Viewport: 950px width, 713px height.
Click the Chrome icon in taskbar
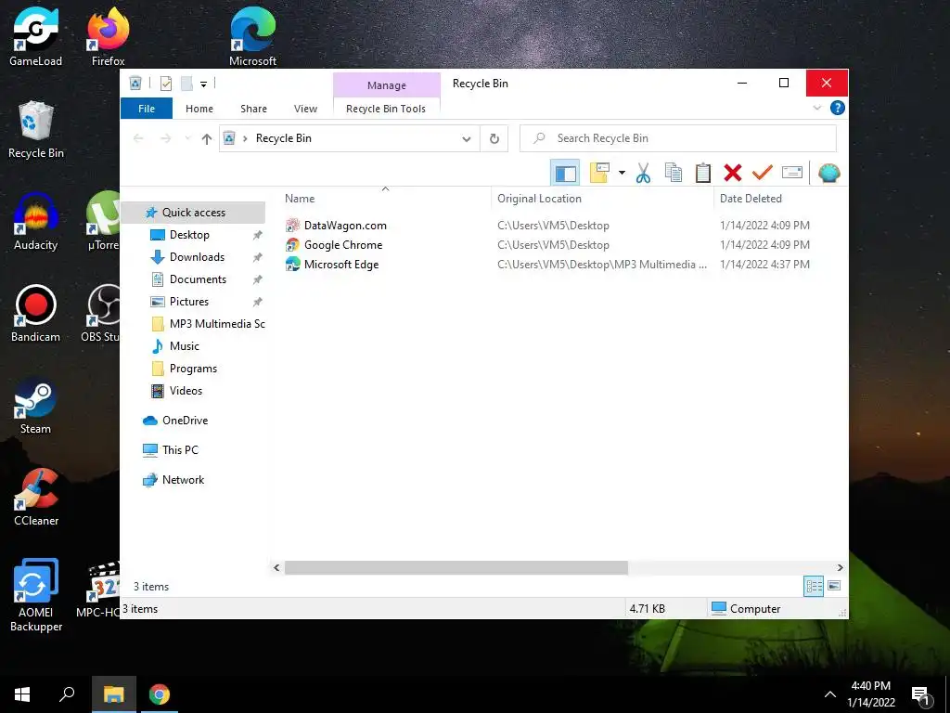tap(160, 694)
